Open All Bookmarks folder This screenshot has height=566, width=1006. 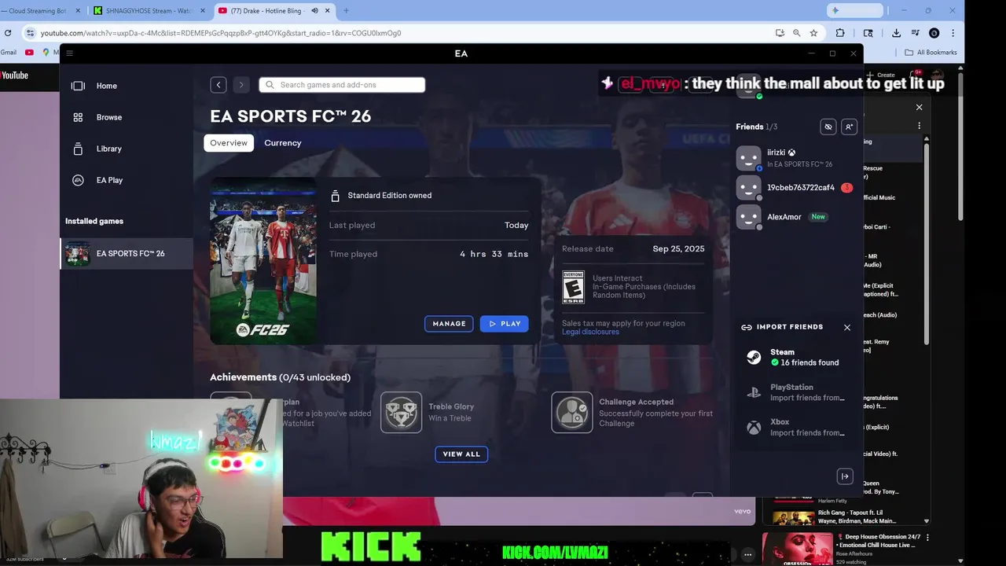point(931,53)
